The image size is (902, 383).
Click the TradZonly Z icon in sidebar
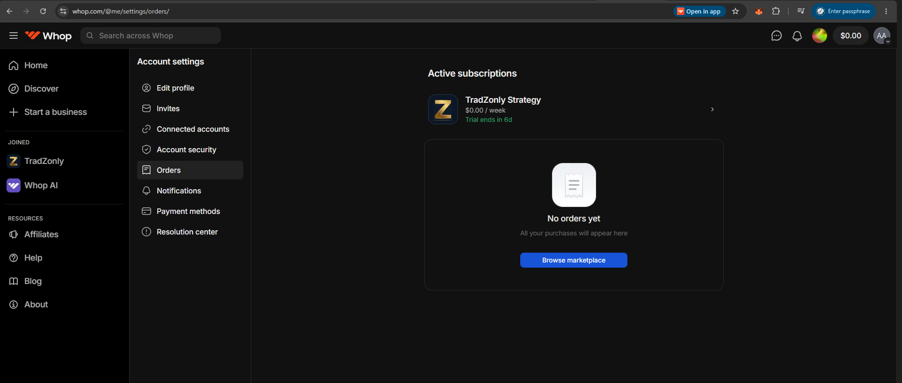(x=14, y=161)
